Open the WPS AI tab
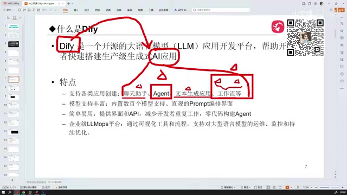347x195 pixels. coord(181,10)
